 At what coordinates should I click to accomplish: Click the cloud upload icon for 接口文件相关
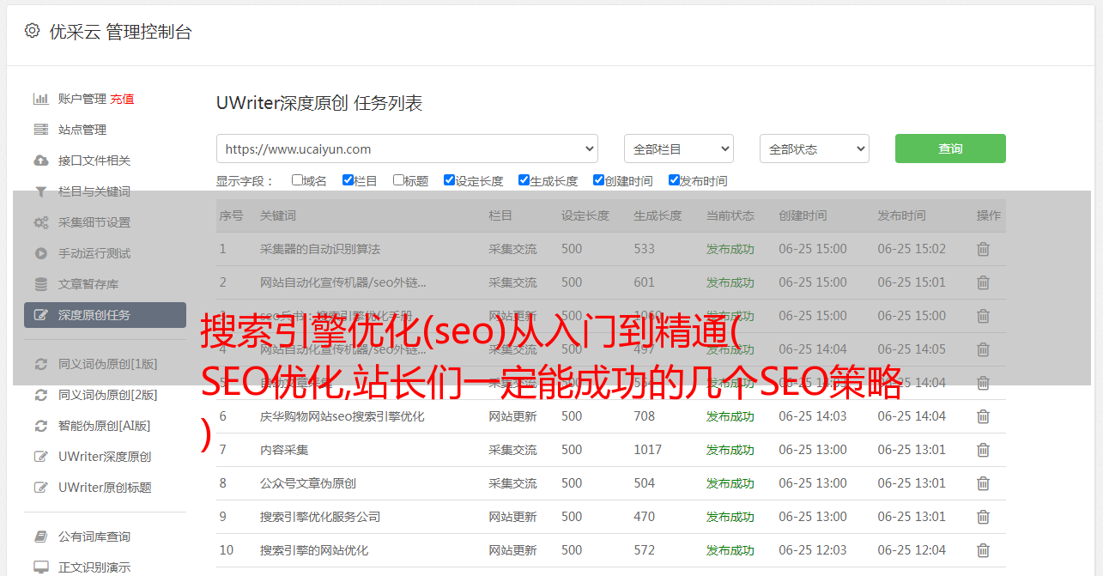(x=40, y=161)
